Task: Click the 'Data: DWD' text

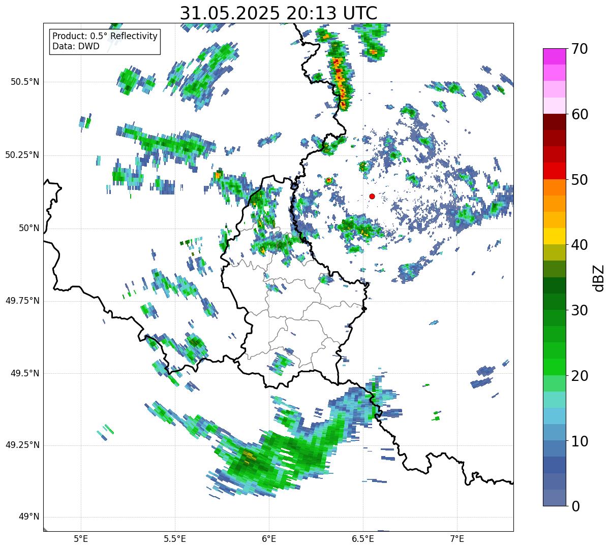Action: click(x=76, y=46)
